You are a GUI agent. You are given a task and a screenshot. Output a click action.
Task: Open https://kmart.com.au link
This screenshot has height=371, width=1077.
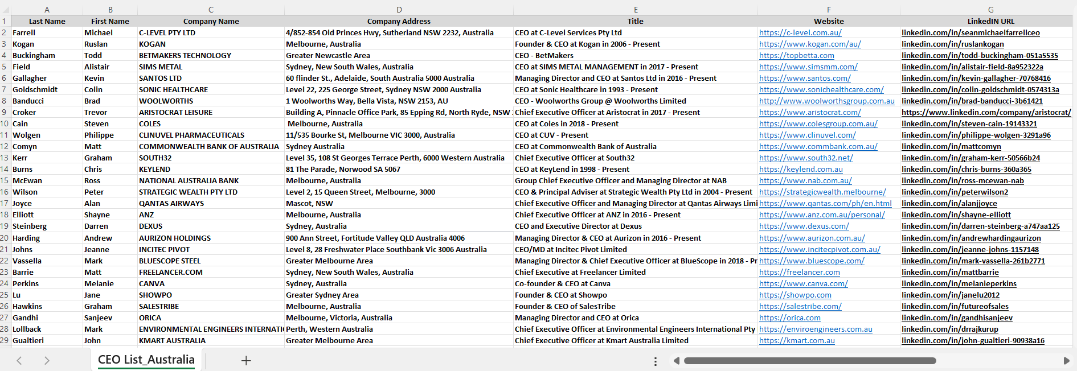tap(797, 340)
